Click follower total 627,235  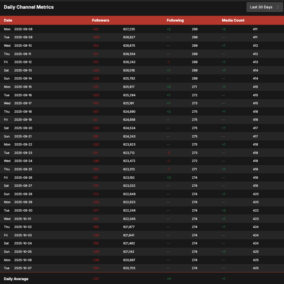click(129, 29)
